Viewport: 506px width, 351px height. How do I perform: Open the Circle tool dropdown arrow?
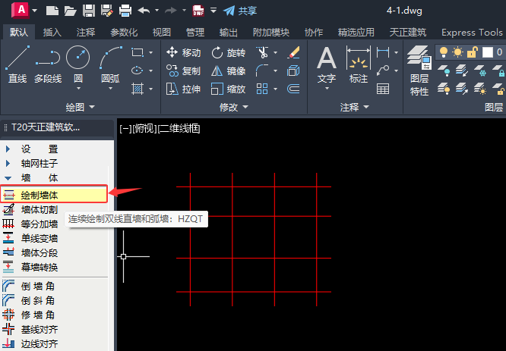click(x=78, y=88)
